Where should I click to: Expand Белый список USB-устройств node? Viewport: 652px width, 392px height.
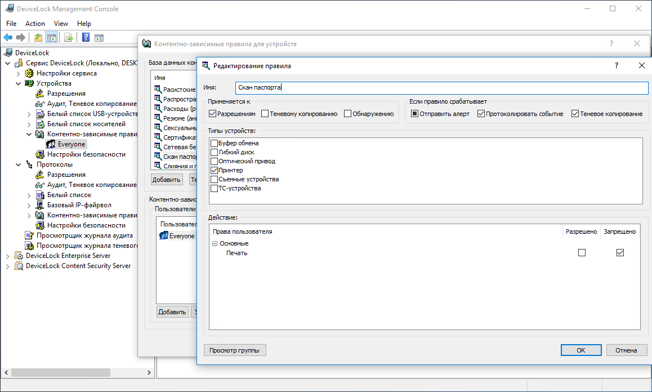pos(29,114)
